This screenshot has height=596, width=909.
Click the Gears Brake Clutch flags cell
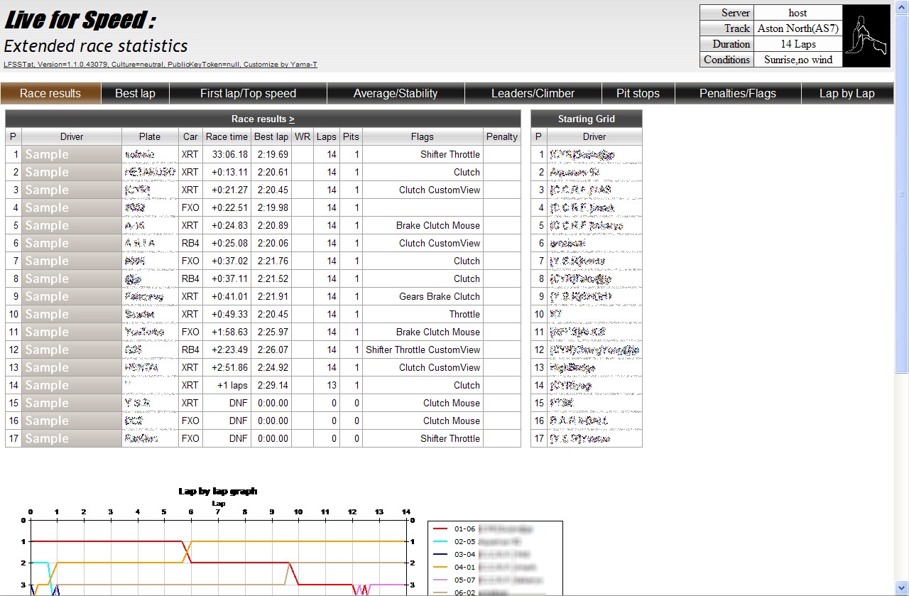[423, 296]
